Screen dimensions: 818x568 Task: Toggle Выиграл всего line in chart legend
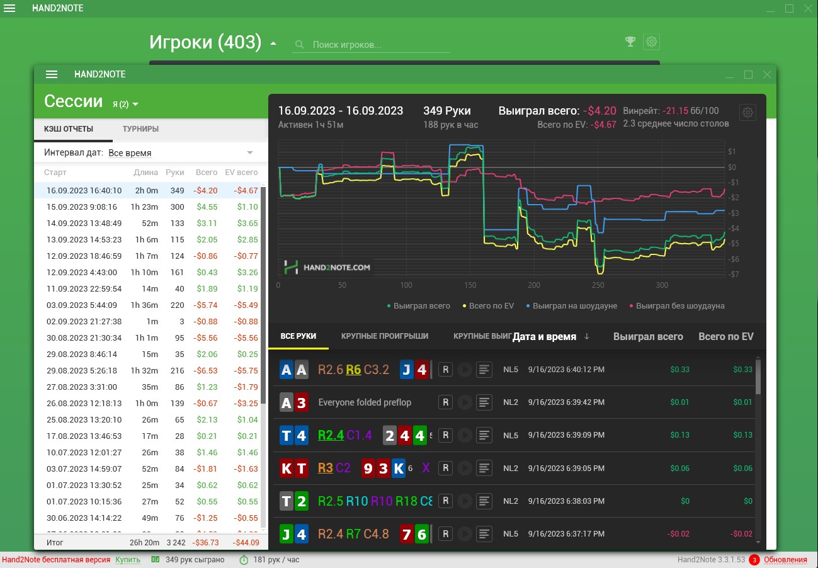[x=418, y=306]
